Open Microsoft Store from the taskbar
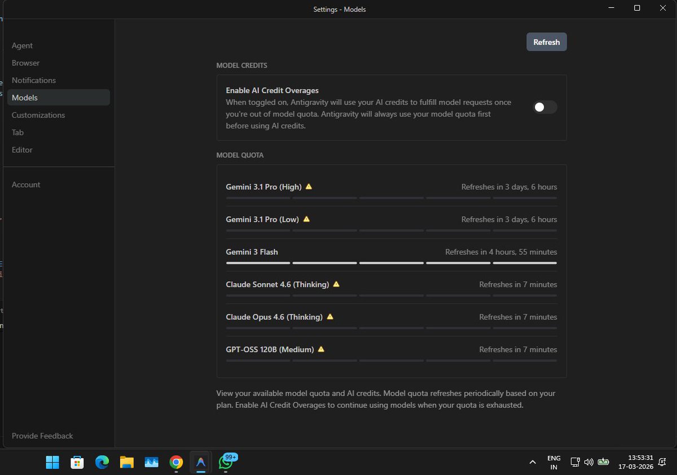The image size is (677, 475). point(77,463)
